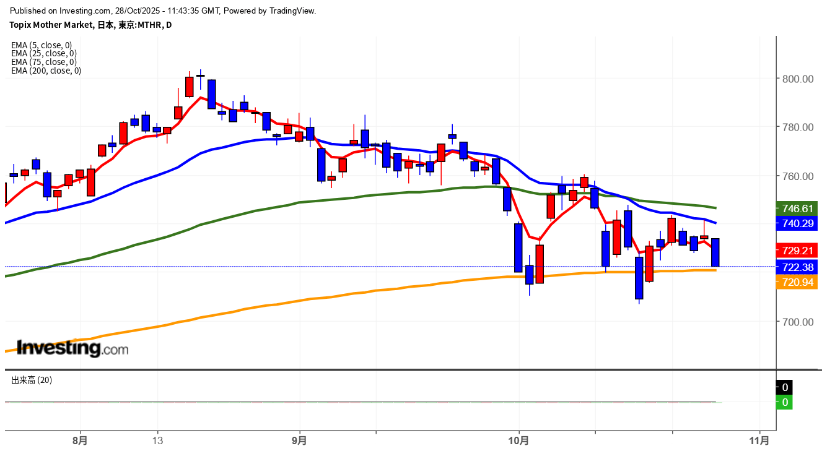The width and height of the screenshot is (822, 451).
Task: Click the EMA (75, close, 0) legend entry
Action: pos(43,62)
